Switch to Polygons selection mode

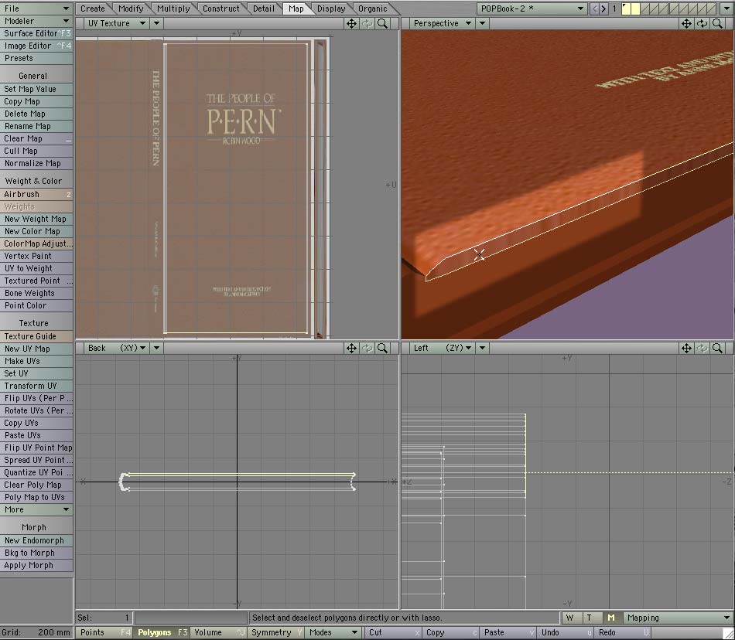coord(162,632)
